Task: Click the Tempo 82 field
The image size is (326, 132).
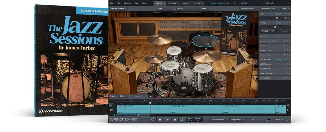Action: 197,119
